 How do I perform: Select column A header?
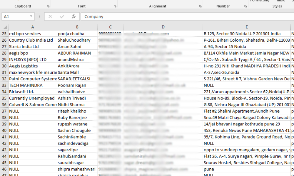(x=33, y=27)
